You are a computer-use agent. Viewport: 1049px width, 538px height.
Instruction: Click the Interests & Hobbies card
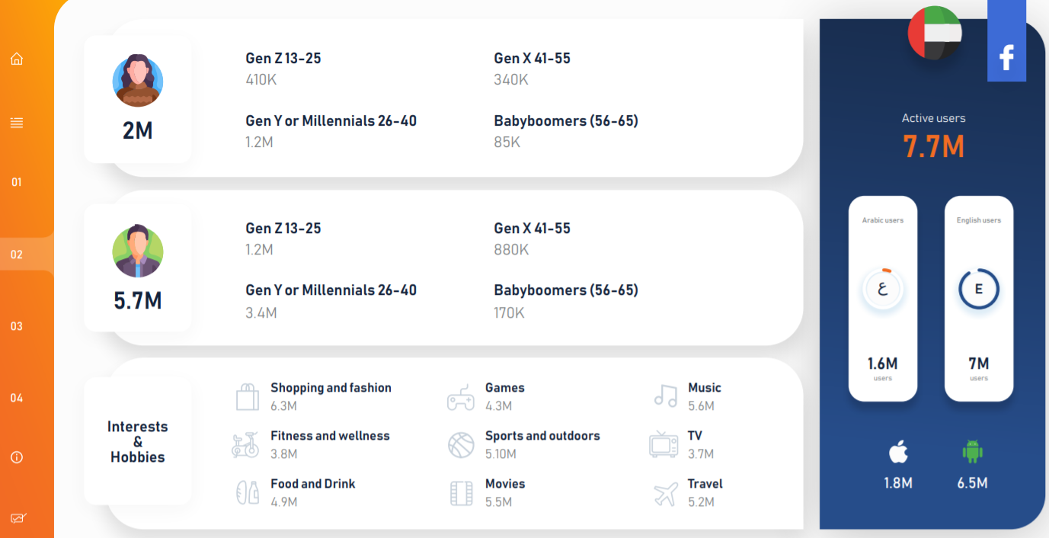tap(138, 441)
